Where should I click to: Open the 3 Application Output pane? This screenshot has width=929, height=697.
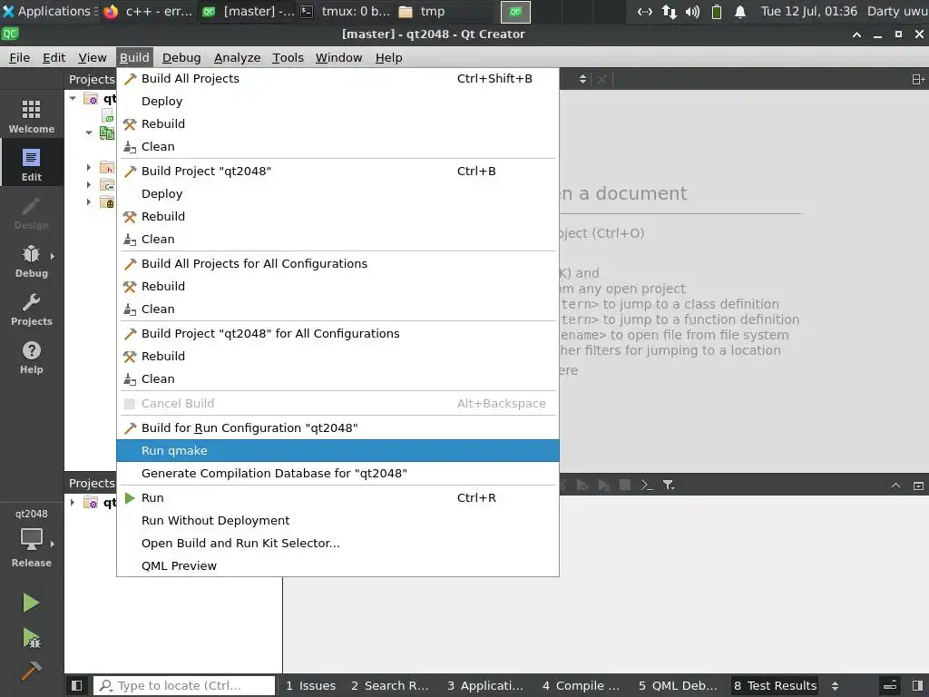point(485,686)
